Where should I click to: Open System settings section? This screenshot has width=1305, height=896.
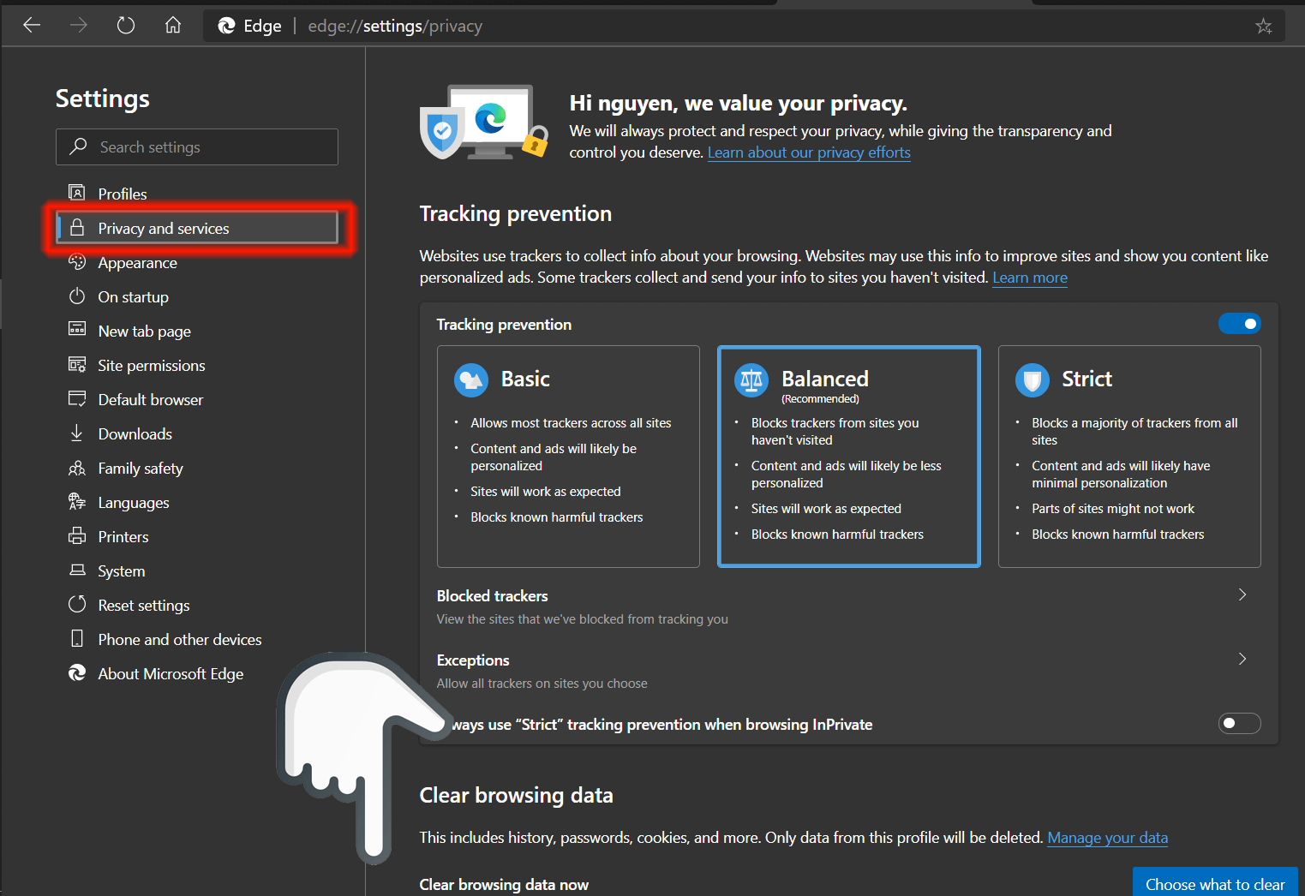click(197, 570)
